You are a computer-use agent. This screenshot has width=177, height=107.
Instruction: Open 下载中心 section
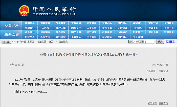tap(76, 37)
